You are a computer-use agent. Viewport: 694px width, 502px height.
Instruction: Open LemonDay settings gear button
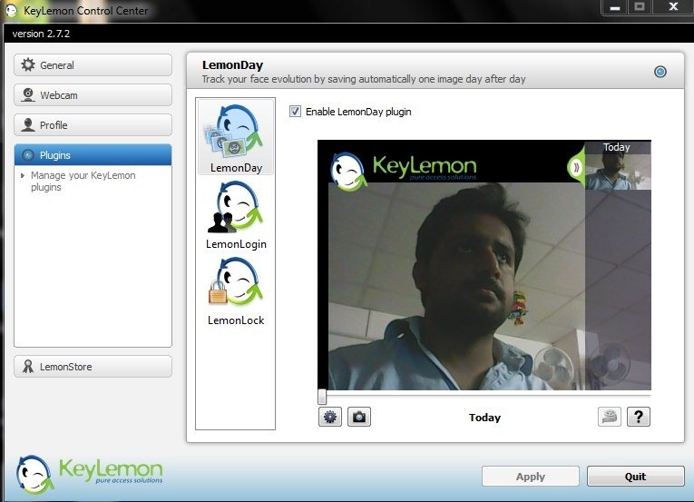[330, 417]
